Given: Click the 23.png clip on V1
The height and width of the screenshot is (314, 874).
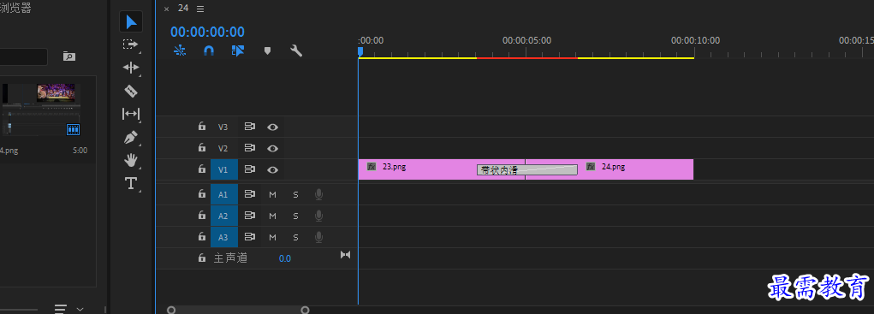Looking at the screenshot, I should tap(417, 169).
